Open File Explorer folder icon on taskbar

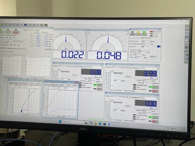coord(95,123)
